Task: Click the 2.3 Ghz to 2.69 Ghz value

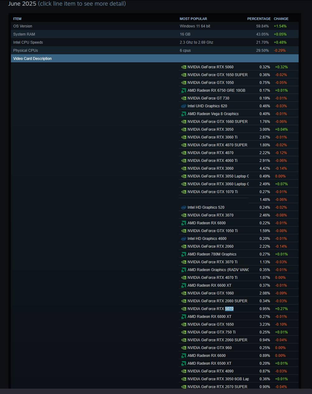Action: 196,42
